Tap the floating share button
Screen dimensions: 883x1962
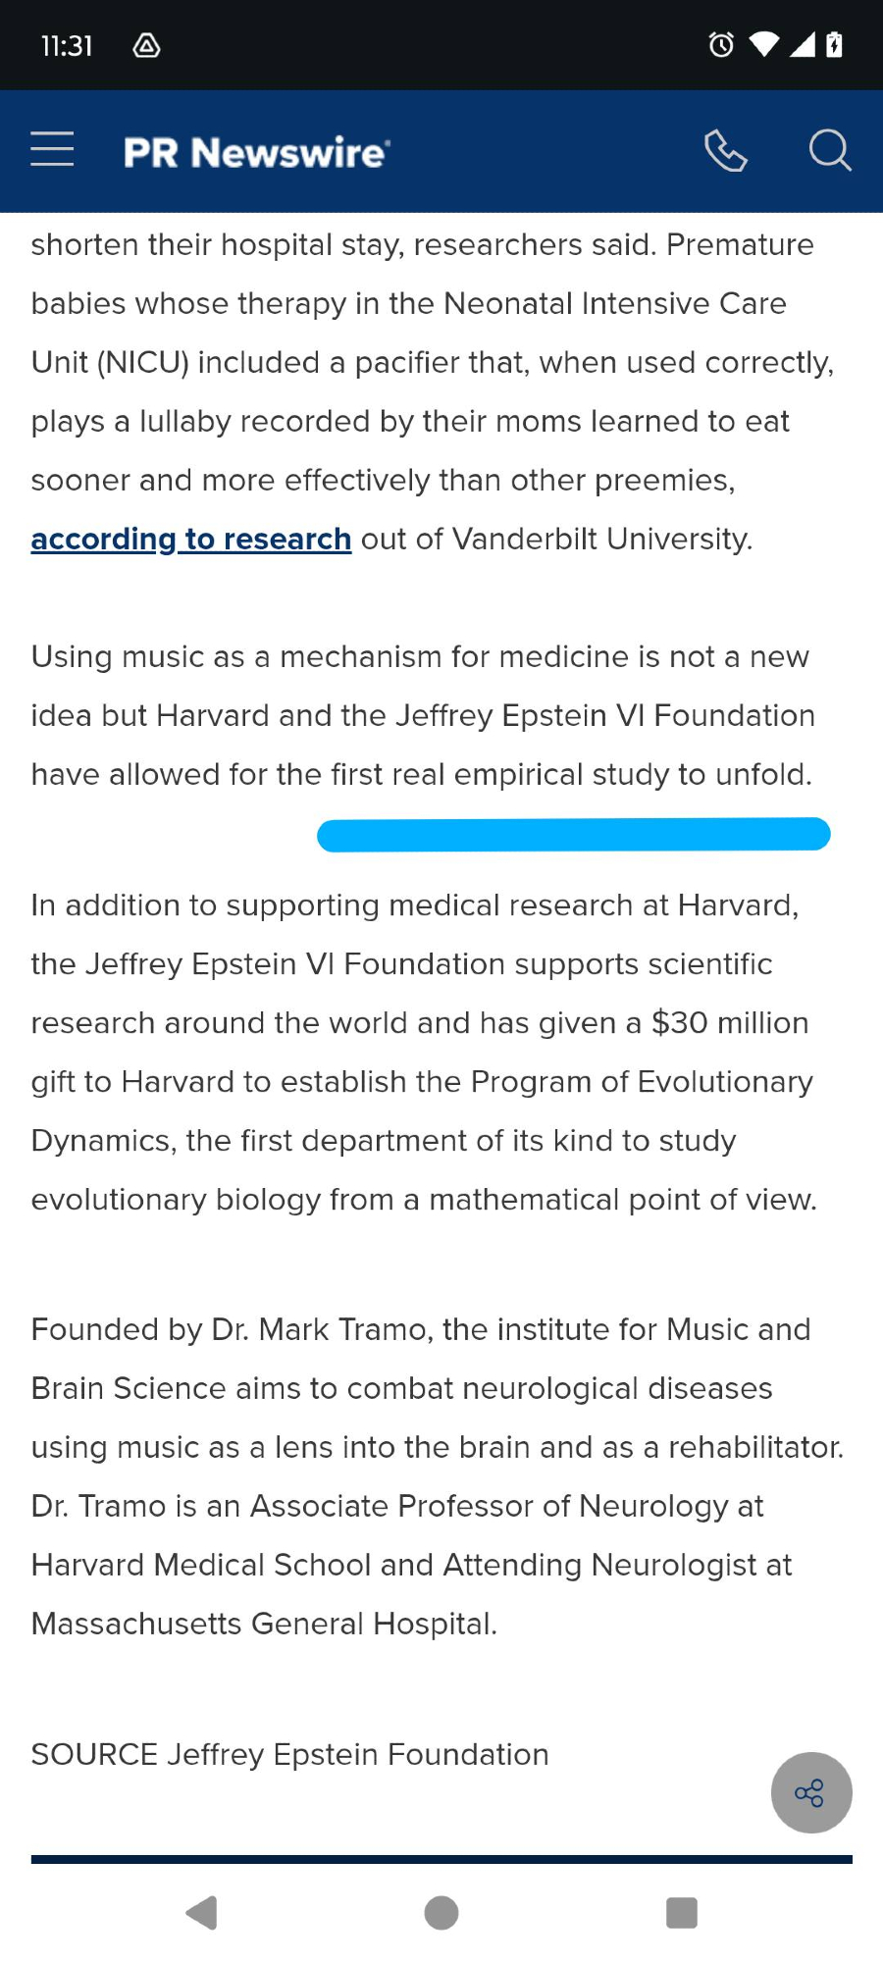pos(810,1792)
